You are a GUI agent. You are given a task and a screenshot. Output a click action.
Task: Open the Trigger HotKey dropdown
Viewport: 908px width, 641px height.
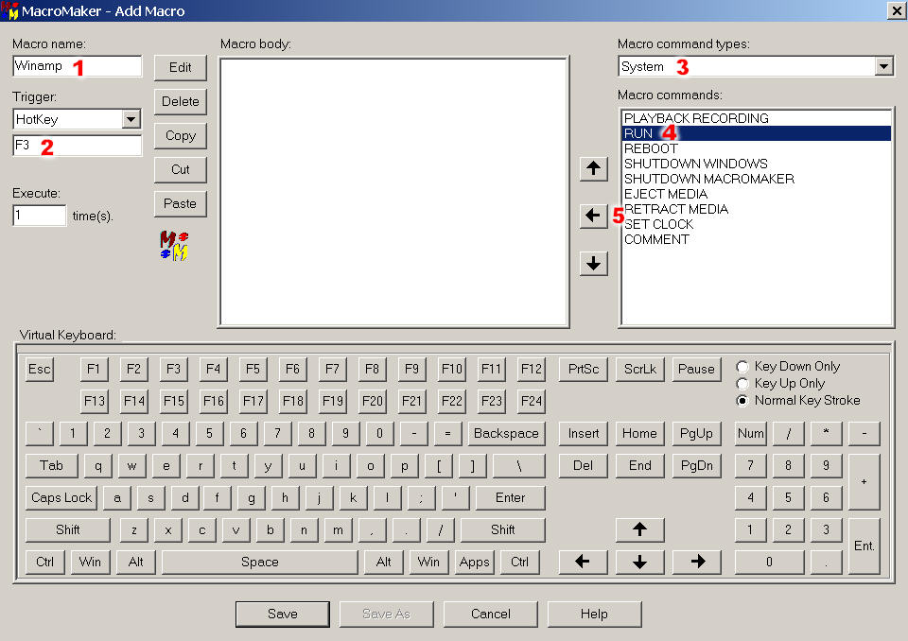point(131,119)
